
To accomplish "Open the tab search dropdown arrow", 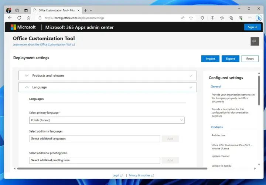I will (91, 10).
